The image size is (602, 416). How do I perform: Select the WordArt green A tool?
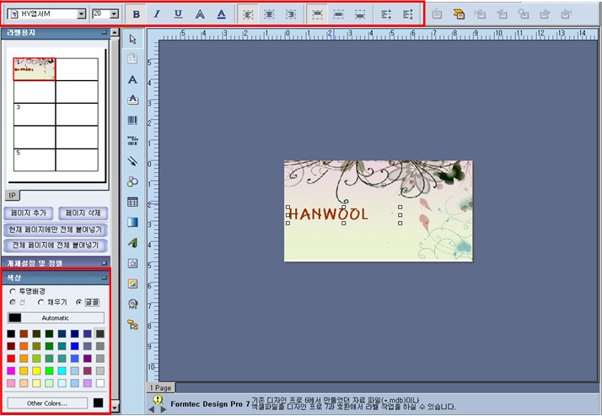coord(132,243)
